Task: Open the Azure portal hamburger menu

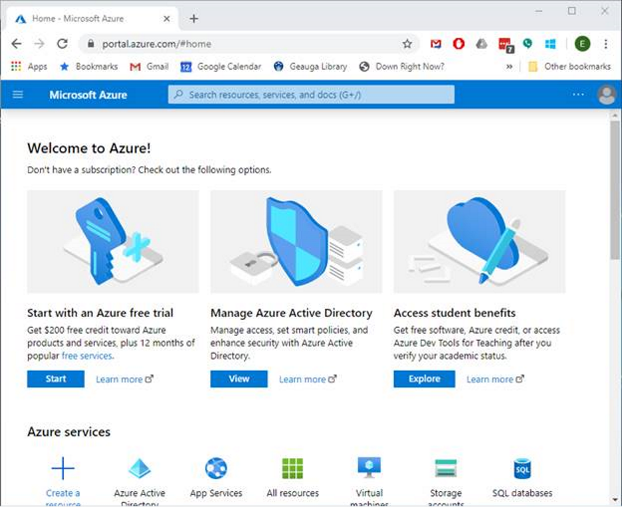Action: (x=18, y=95)
